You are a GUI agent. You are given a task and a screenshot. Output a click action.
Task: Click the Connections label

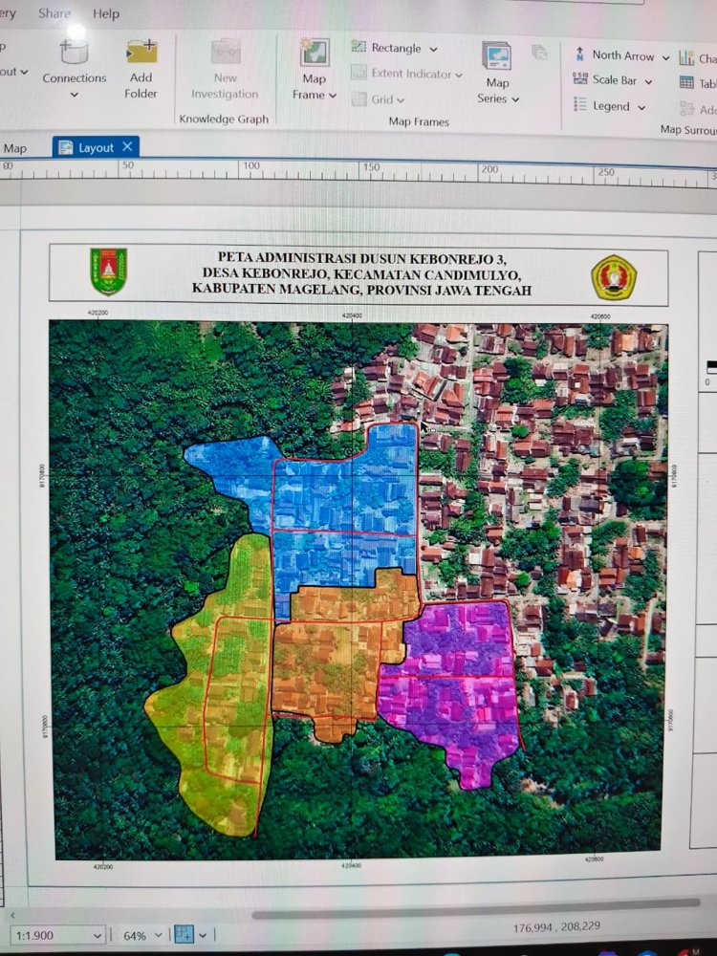pyautogui.click(x=75, y=78)
